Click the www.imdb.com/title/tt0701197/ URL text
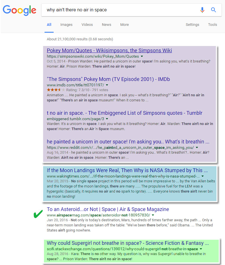This screenshot has height=265, width=225. [75, 85]
